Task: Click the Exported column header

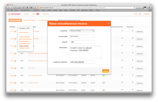Action: (x=130, y=27)
